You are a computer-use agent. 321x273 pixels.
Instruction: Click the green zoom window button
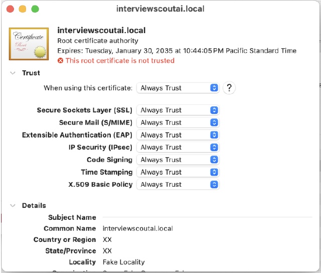(35, 9)
